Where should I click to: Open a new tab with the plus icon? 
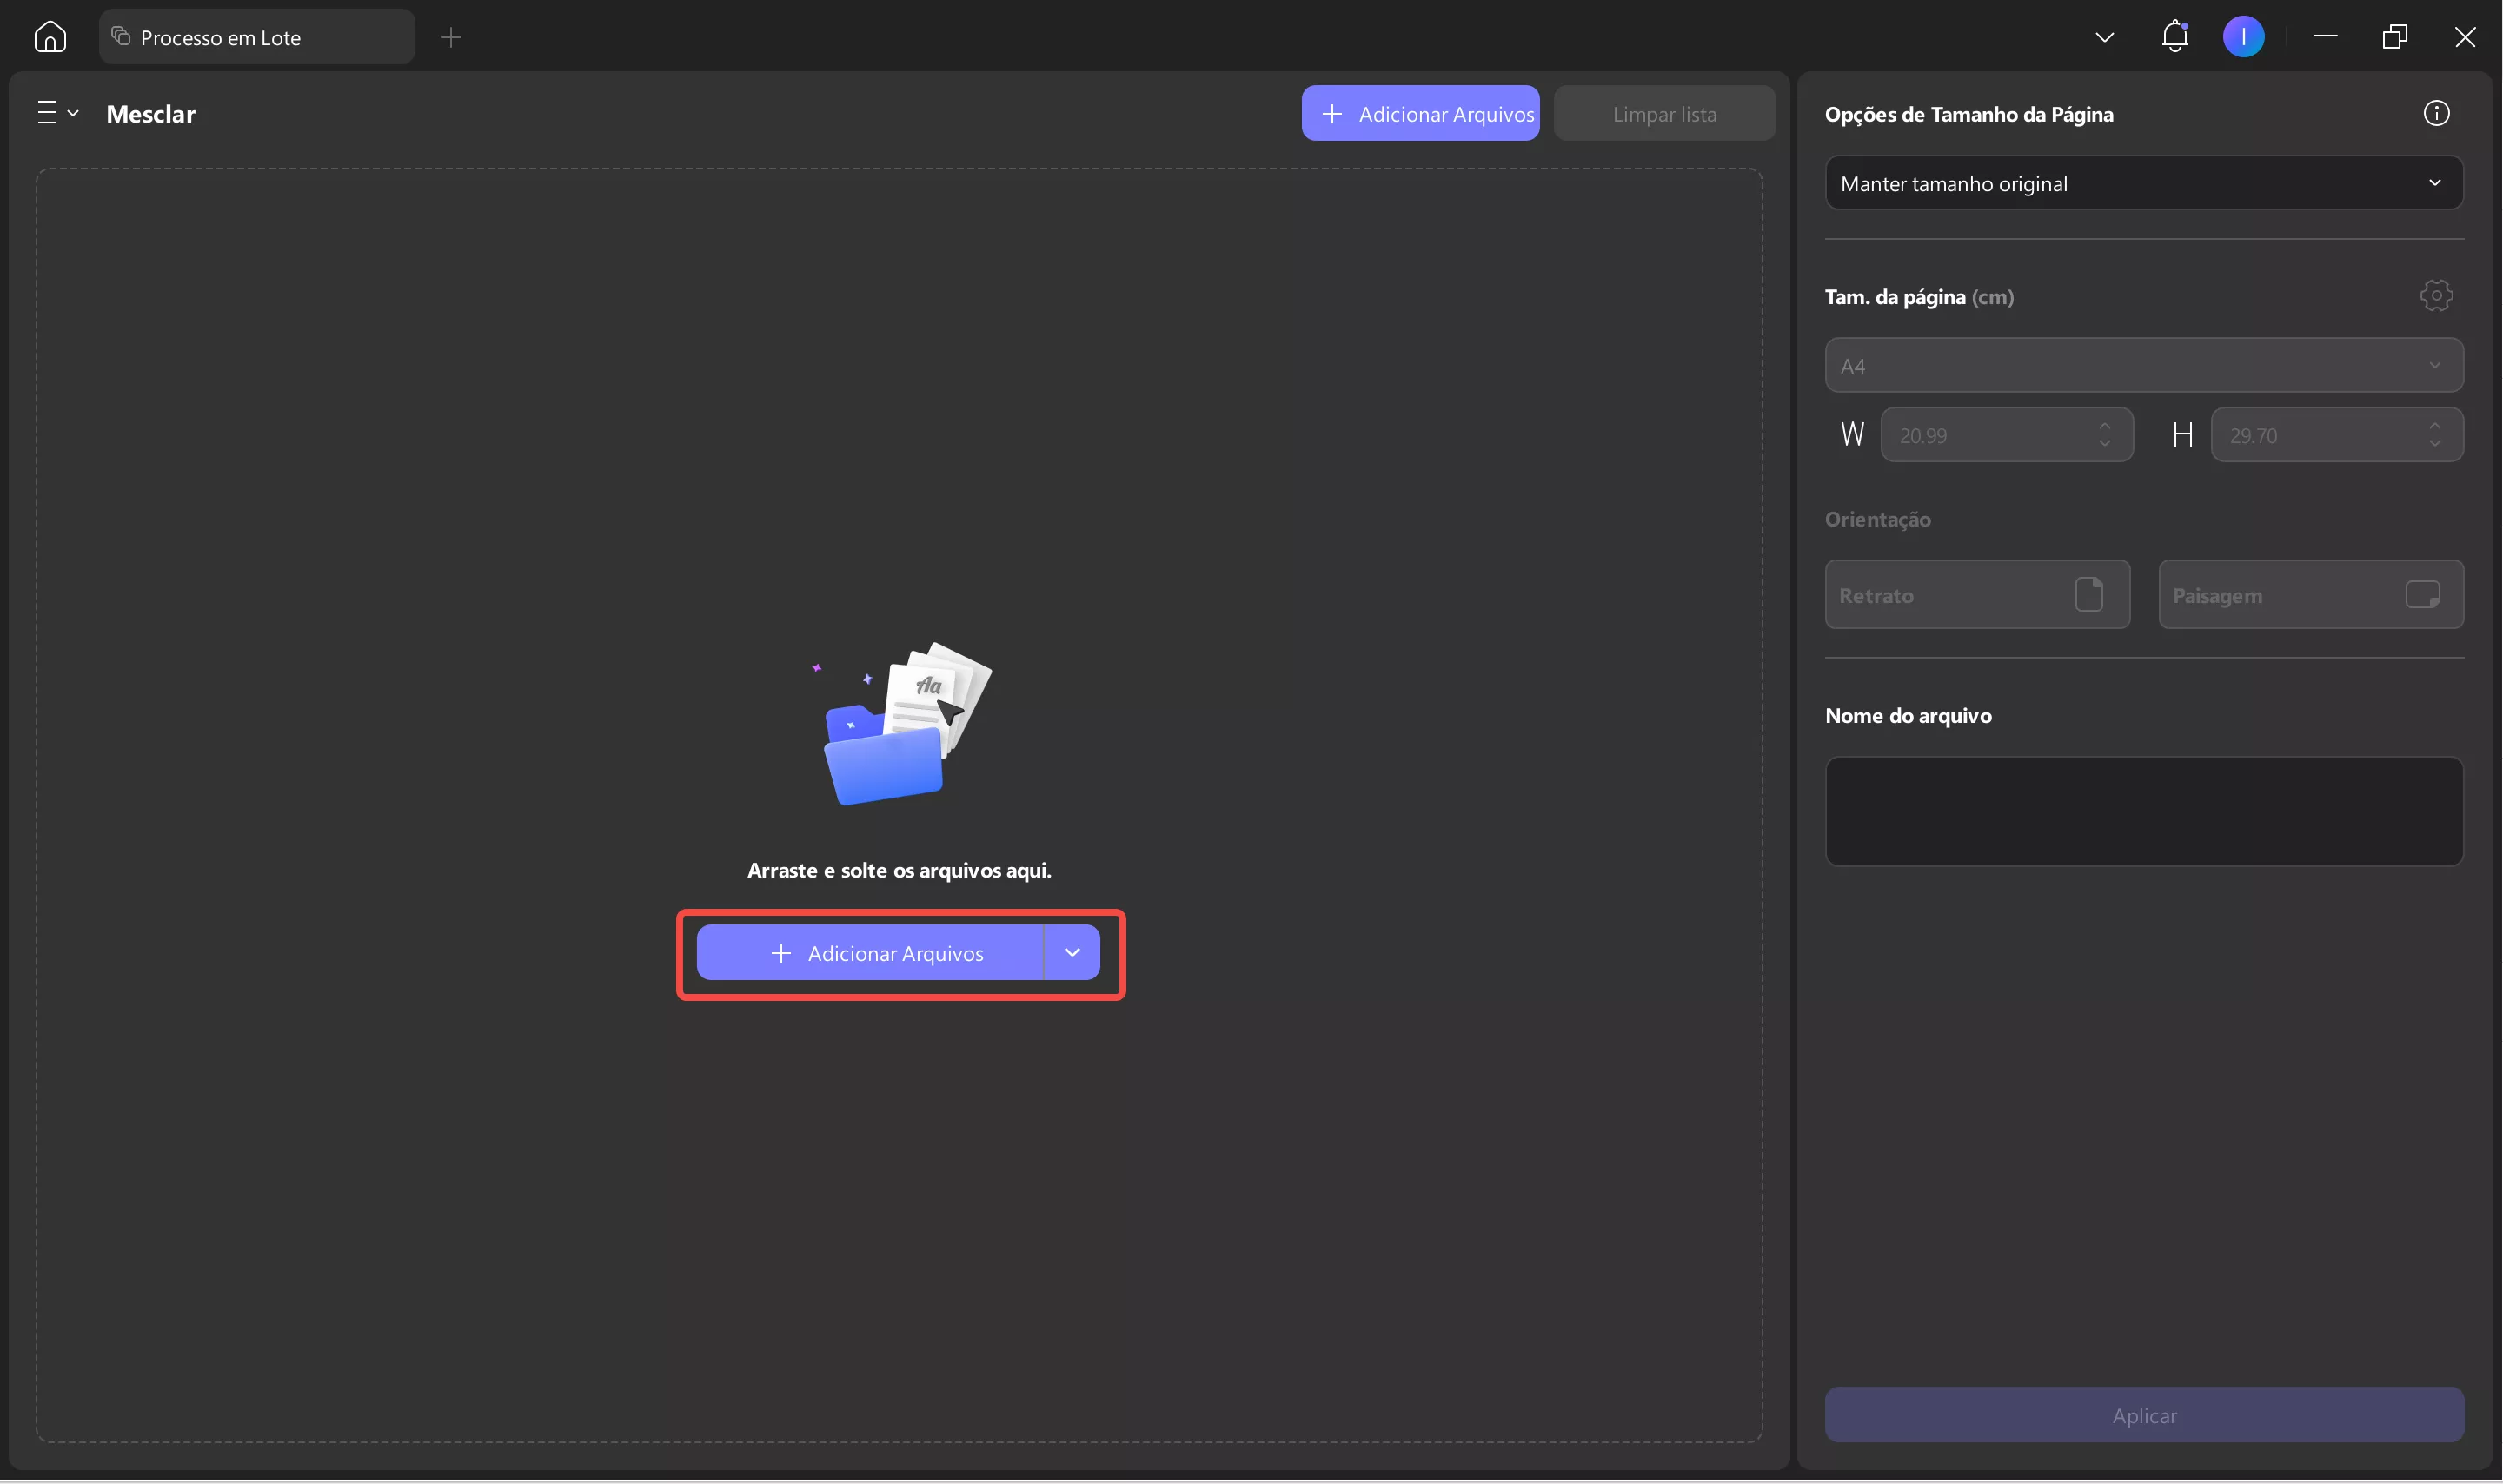451,37
